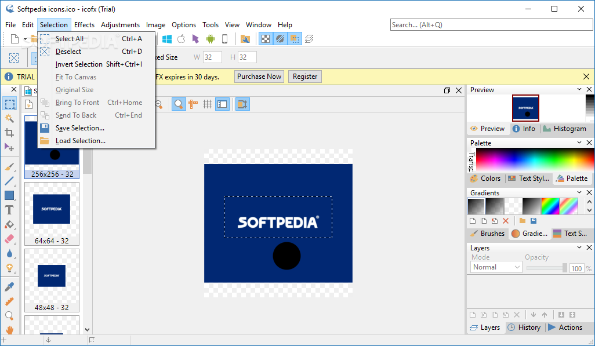Choose Invert Selection menu entry
Viewport: 595px width, 346px height.
[x=96, y=64]
